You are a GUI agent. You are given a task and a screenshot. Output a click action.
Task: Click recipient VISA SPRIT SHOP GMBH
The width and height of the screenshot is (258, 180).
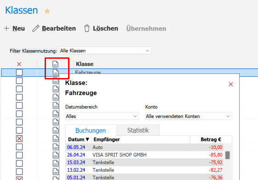(120, 155)
